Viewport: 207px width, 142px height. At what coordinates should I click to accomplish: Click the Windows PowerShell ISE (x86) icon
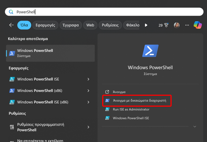click(x=12, y=102)
